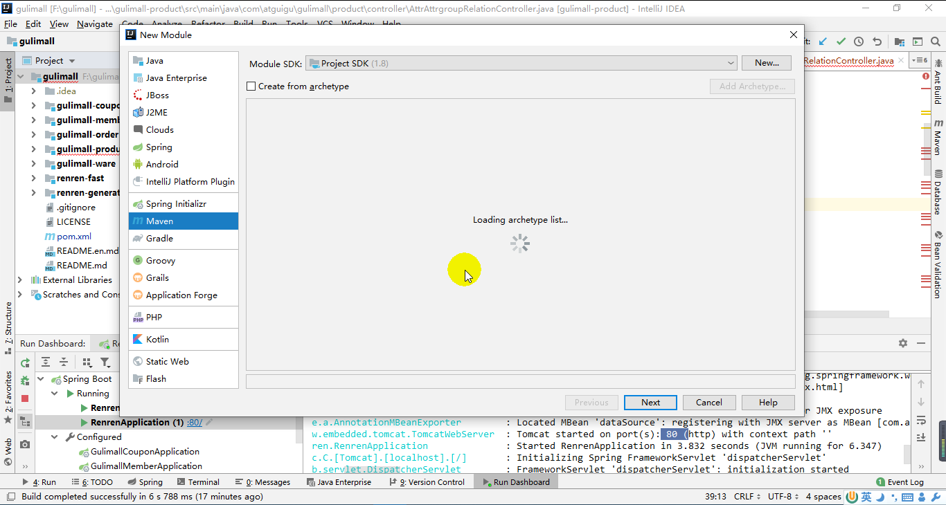Select Java Enterprise in the list
The height and width of the screenshot is (505, 946).
183,78
